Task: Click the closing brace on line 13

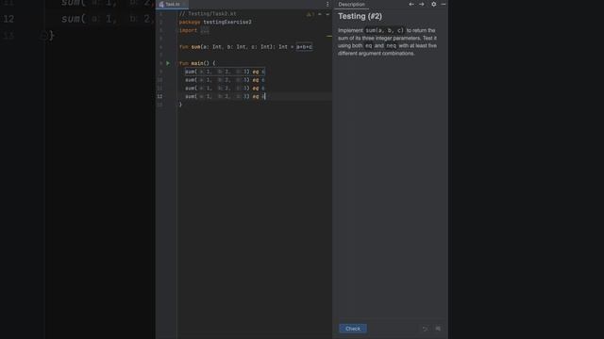Action: [x=180, y=105]
